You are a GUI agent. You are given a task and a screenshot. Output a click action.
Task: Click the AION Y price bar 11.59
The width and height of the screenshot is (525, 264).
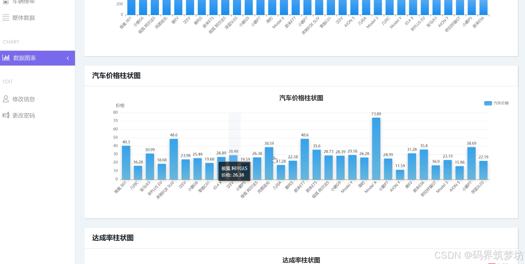coord(400,175)
